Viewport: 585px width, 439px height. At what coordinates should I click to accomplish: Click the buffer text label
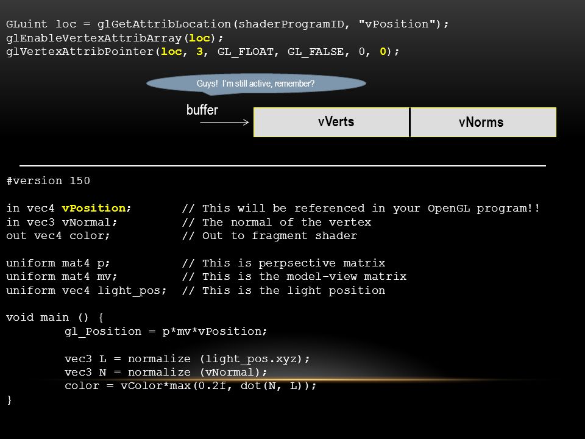pyautogui.click(x=202, y=110)
